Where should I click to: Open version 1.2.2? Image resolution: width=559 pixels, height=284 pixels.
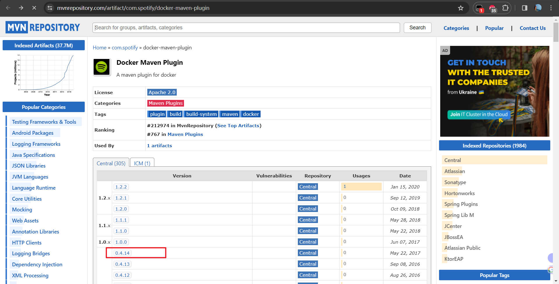click(x=121, y=187)
